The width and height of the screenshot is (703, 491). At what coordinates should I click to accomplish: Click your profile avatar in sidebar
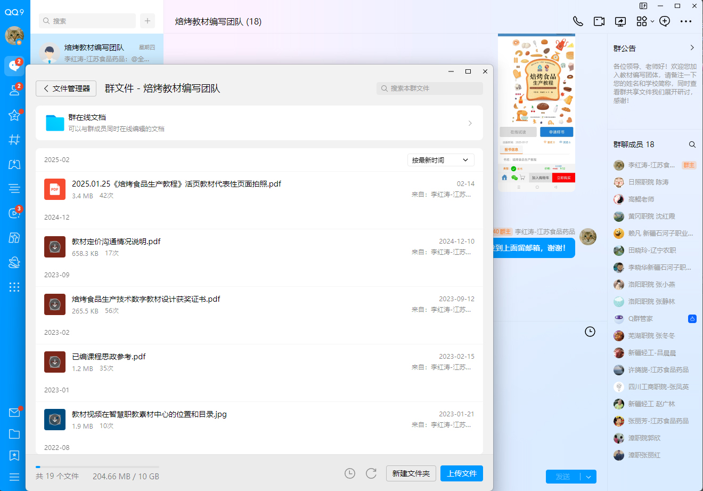[x=14, y=36]
